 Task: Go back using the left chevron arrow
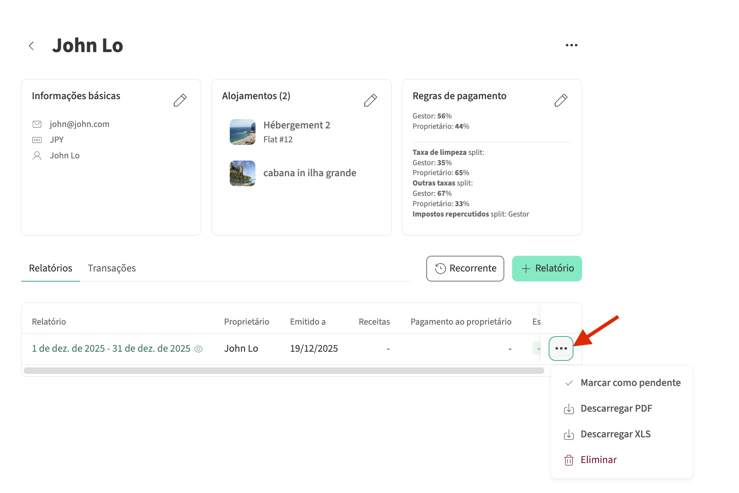pyautogui.click(x=31, y=46)
